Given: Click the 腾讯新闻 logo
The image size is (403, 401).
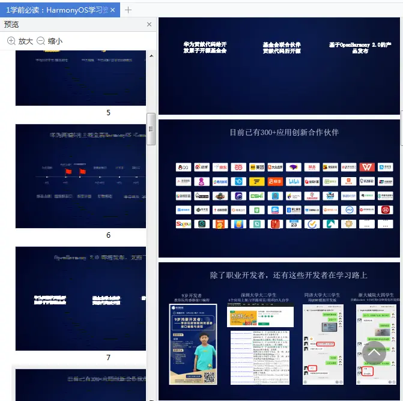Looking at the screenshot, I should 220,182.
